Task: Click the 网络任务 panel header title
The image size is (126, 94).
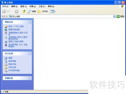Action: point(9,22)
